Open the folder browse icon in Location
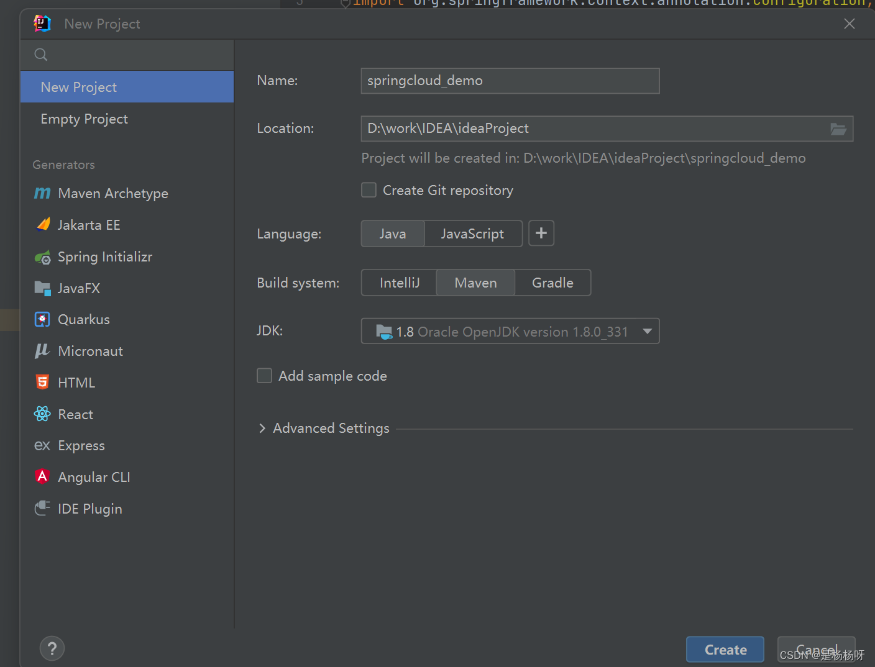 pyautogui.click(x=838, y=129)
